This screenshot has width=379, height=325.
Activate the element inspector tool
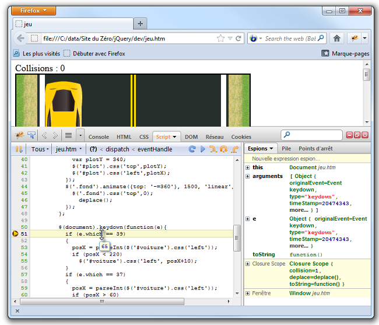pos(31,136)
